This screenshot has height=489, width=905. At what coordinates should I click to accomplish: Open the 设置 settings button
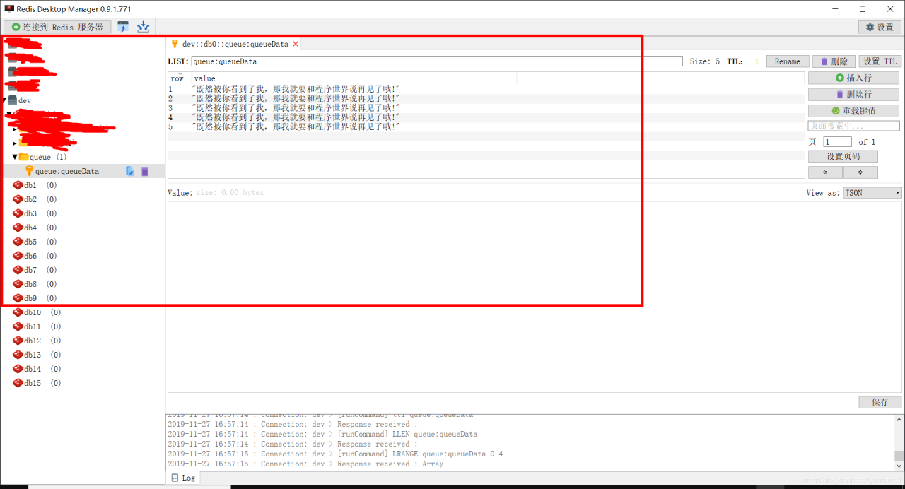[880, 27]
